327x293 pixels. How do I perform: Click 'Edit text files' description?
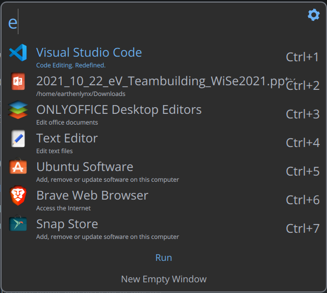55,151
